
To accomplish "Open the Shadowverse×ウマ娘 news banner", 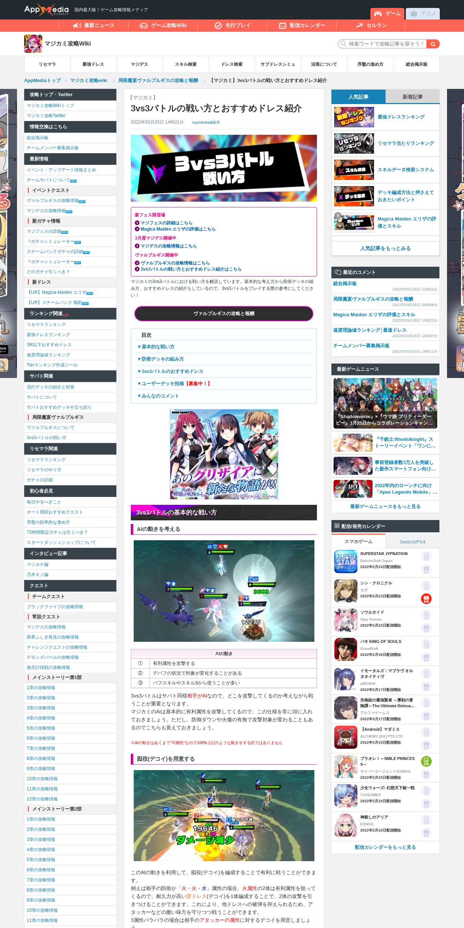I will [385, 403].
